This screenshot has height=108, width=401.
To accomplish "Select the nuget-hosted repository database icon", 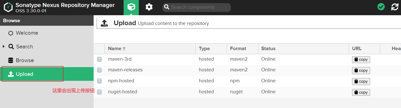I will tap(99, 92).
